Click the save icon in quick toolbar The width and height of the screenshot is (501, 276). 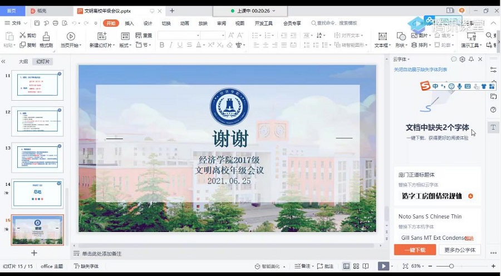coord(37,23)
